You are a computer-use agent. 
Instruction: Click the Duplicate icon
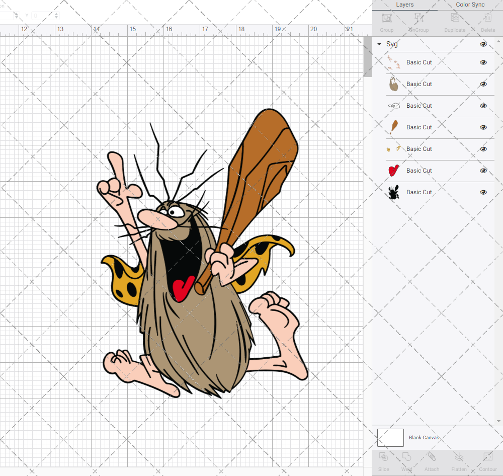pos(455,18)
